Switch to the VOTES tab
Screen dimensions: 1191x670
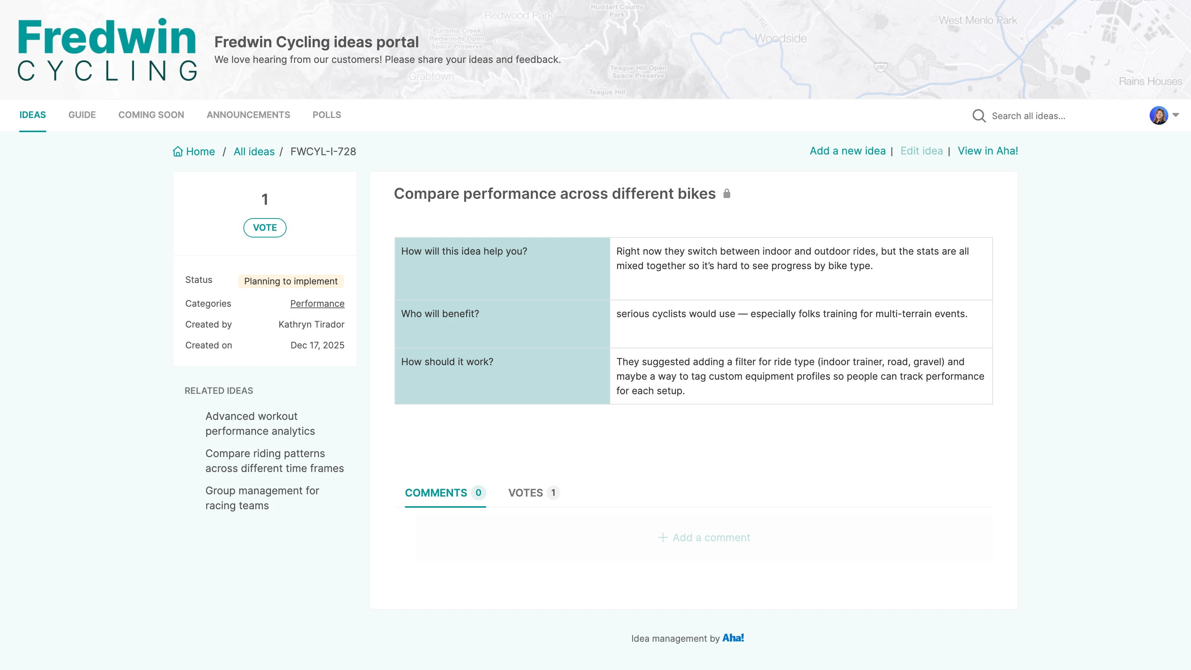click(x=527, y=492)
